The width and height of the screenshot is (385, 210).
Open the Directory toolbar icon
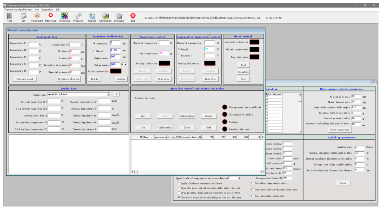[x=119, y=16]
